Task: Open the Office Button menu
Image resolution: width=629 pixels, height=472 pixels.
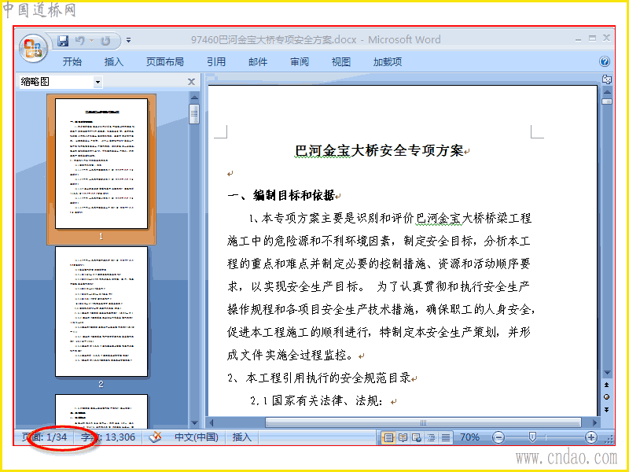Action: click(x=33, y=49)
